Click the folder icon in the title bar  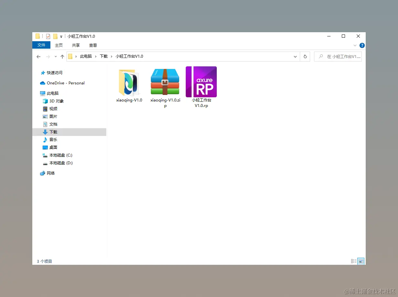pos(37,36)
